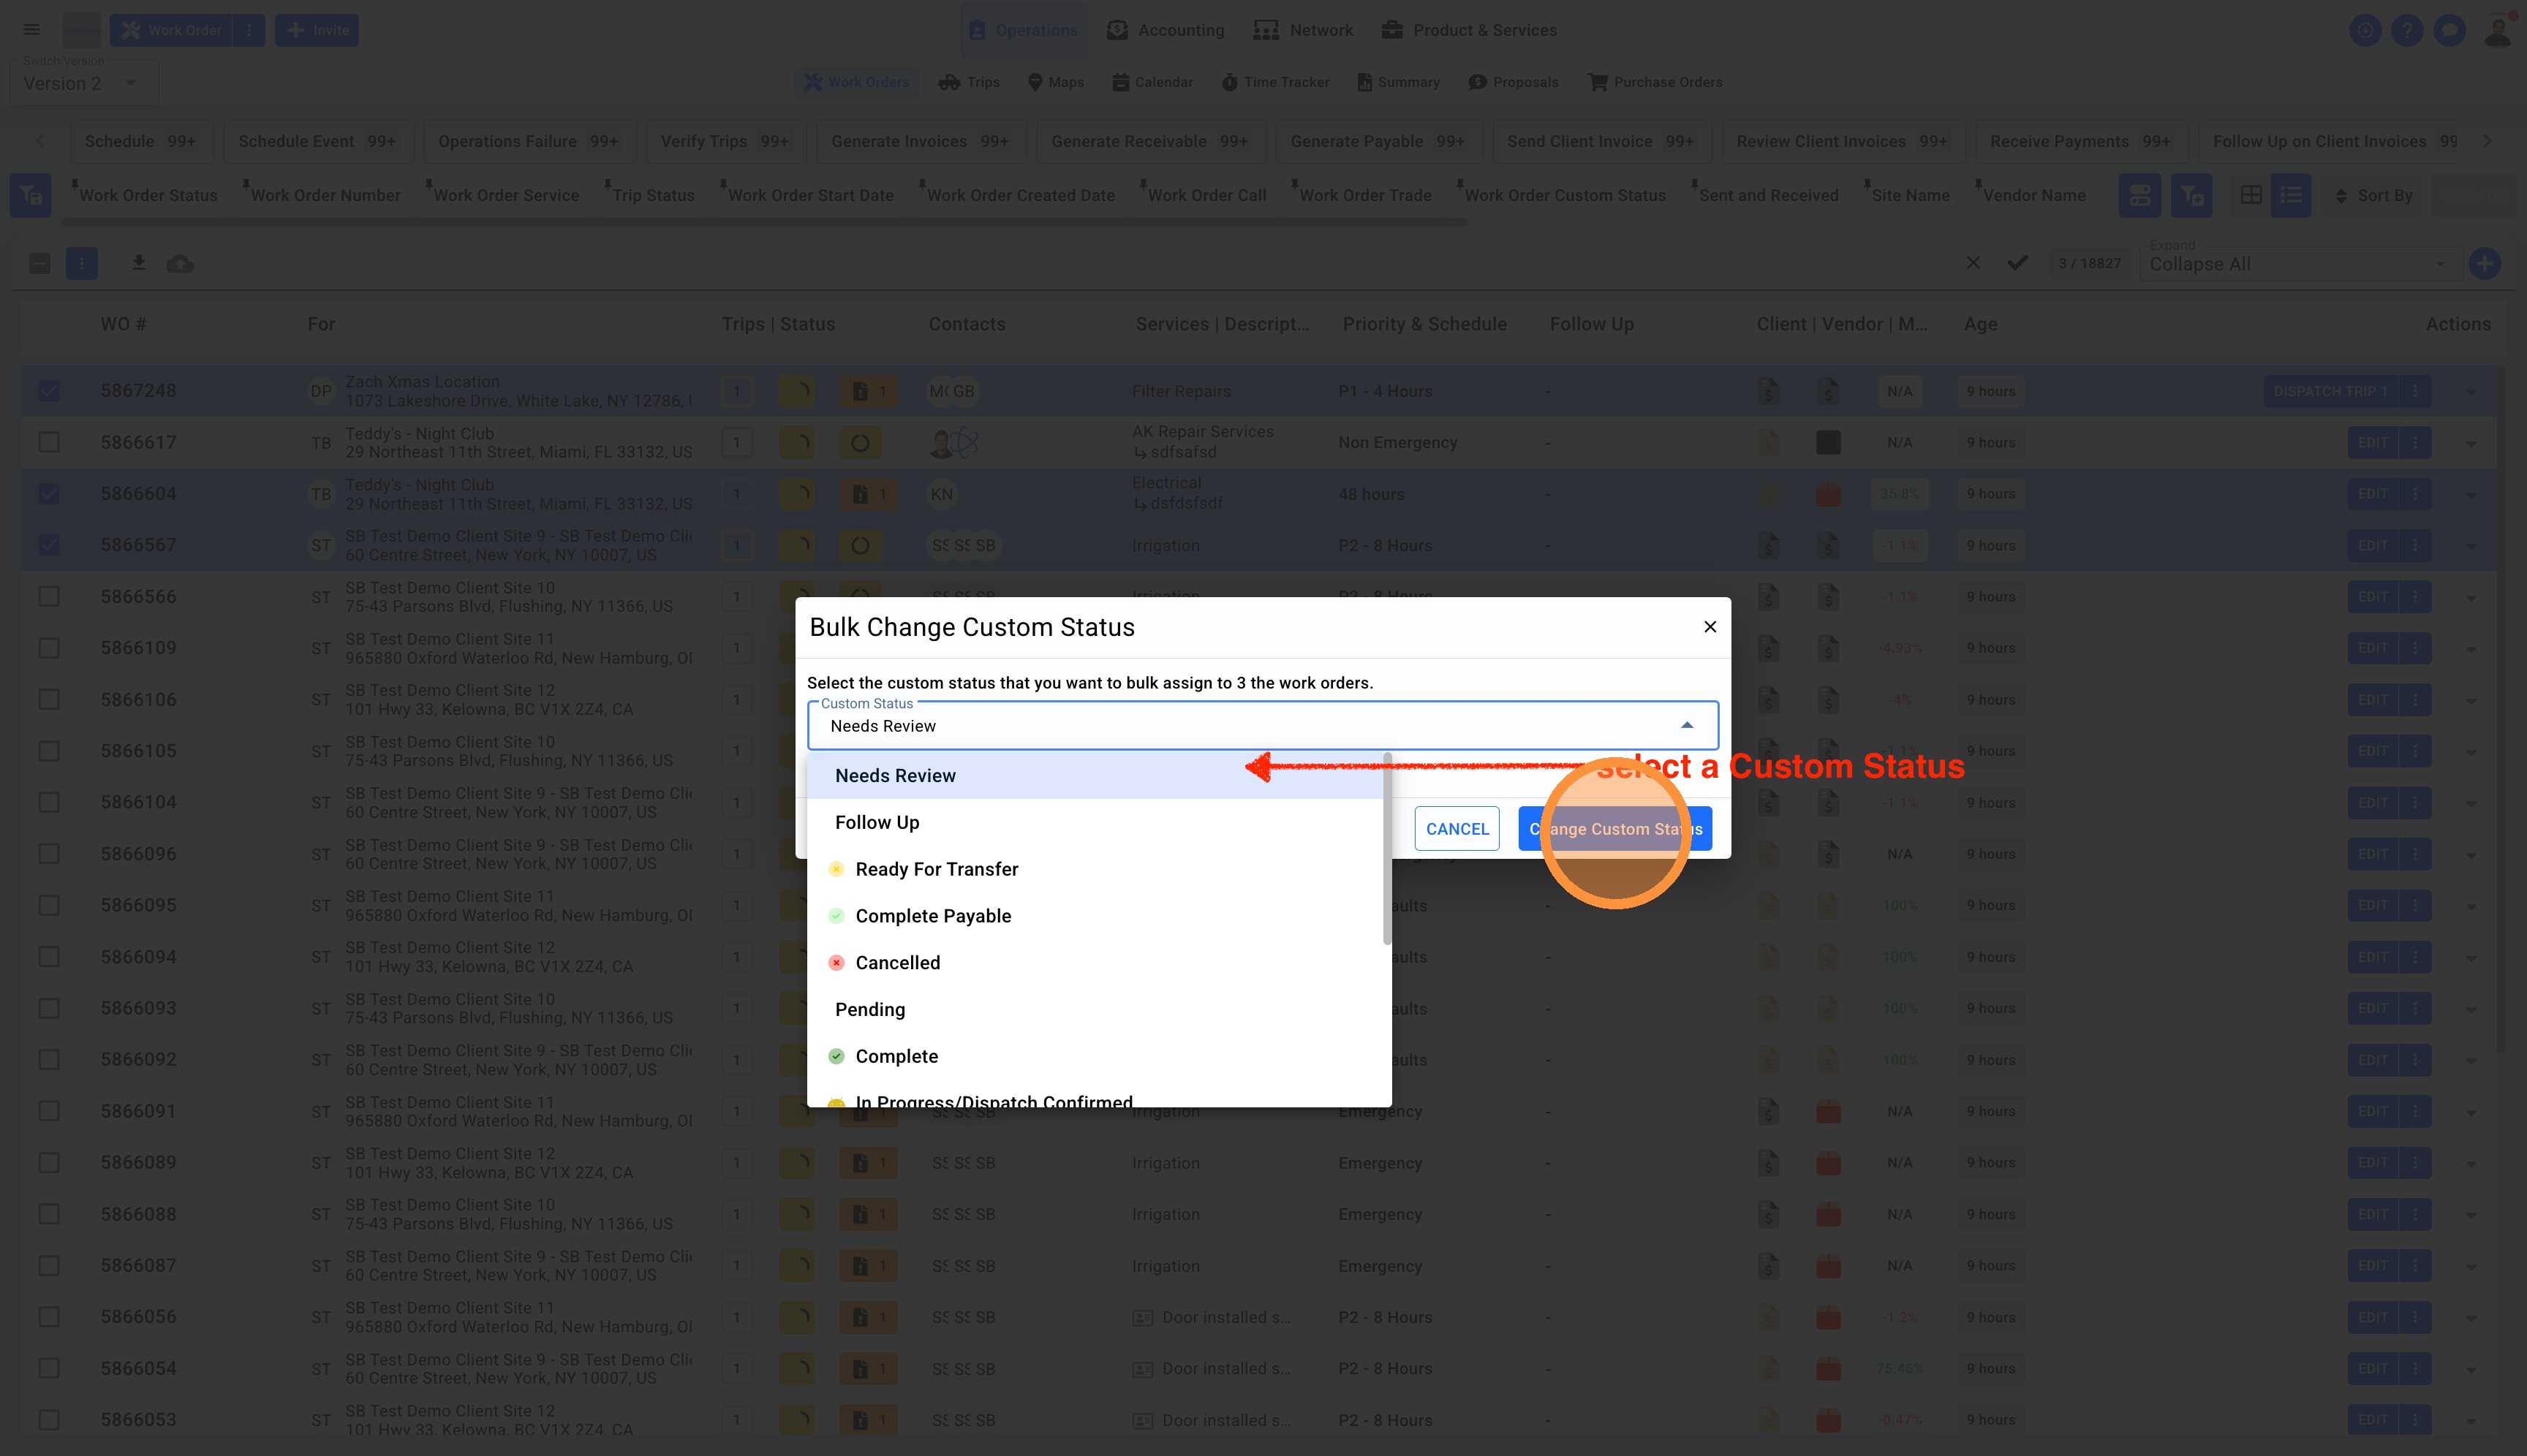Screen dimensions: 2527x1456
Task: Click the cloud upload icon
Action: pyautogui.click(x=180, y=264)
